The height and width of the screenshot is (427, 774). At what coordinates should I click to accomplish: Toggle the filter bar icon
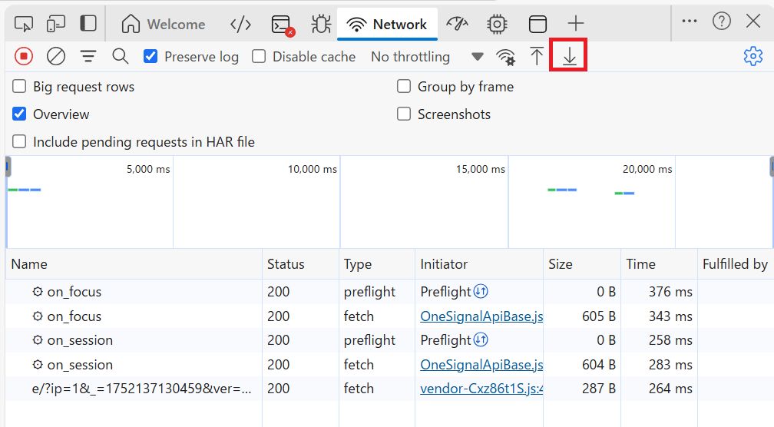[x=88, y=56]
